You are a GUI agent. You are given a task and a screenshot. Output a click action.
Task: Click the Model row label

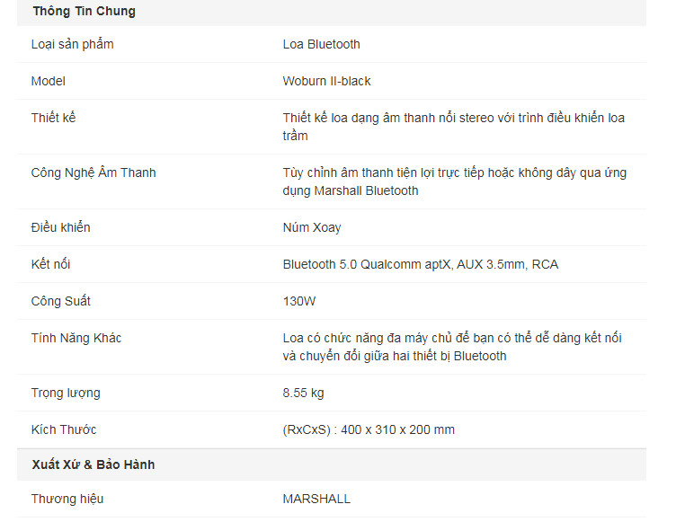pyautogui.click(x=49, y=81)
